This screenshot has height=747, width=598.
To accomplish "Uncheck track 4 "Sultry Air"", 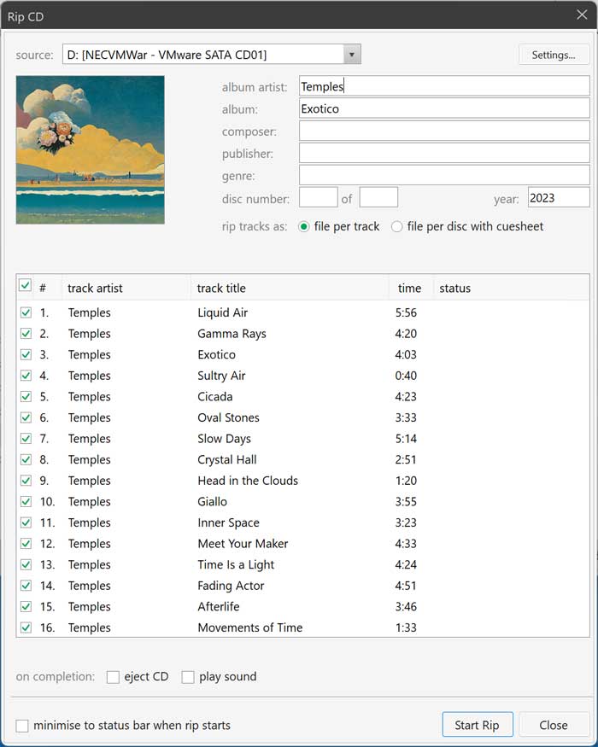I will click(25, 376).
